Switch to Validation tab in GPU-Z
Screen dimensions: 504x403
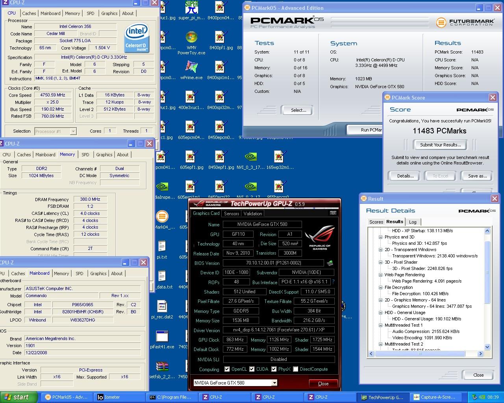(253, 214)
